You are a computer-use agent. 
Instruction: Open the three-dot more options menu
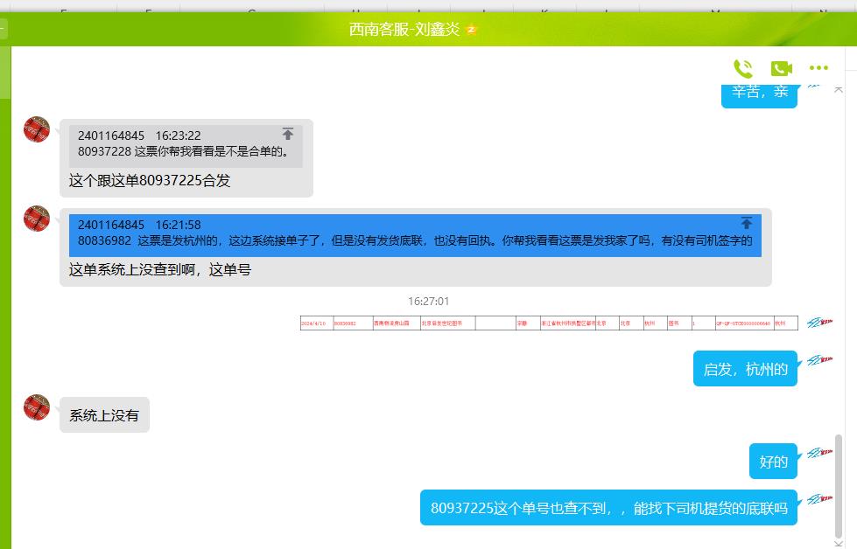click(818, 68)
